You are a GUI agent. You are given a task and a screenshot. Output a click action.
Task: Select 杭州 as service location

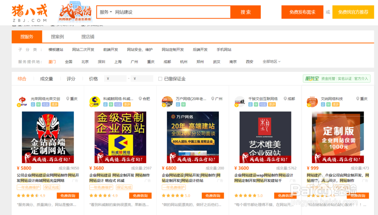[x=184, y=62]
